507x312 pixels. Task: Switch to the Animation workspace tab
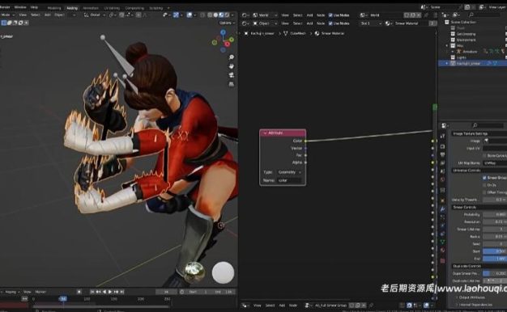point(91,8)
